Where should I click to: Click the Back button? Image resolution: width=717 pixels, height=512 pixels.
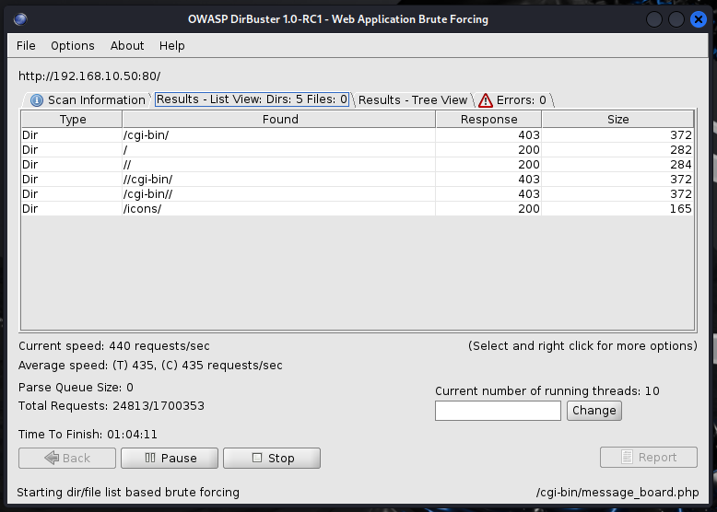pyautogui.click(x=67, y=458)
